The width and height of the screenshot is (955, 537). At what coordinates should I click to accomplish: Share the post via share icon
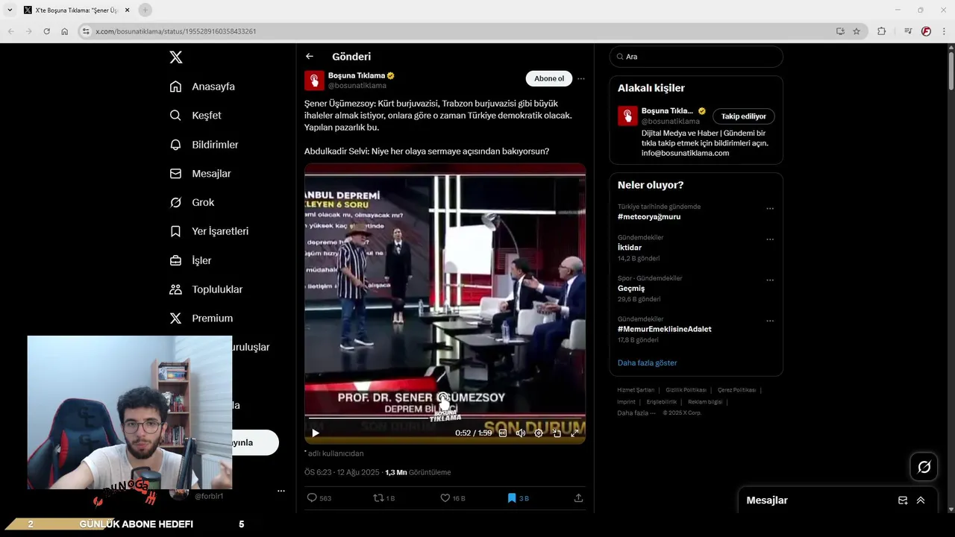tap(578, 498)
